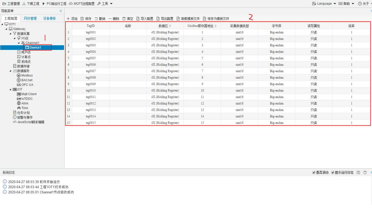Select 用户点 tree item
Viewport: 372px width, 212px height.
tap(26, 52)
